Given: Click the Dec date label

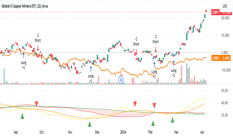Looking at the screenshot, I should 97,132.
